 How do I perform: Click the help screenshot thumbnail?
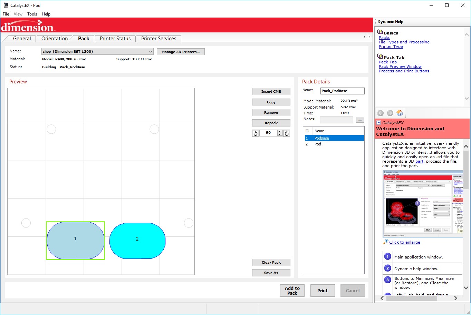(423, 204)
